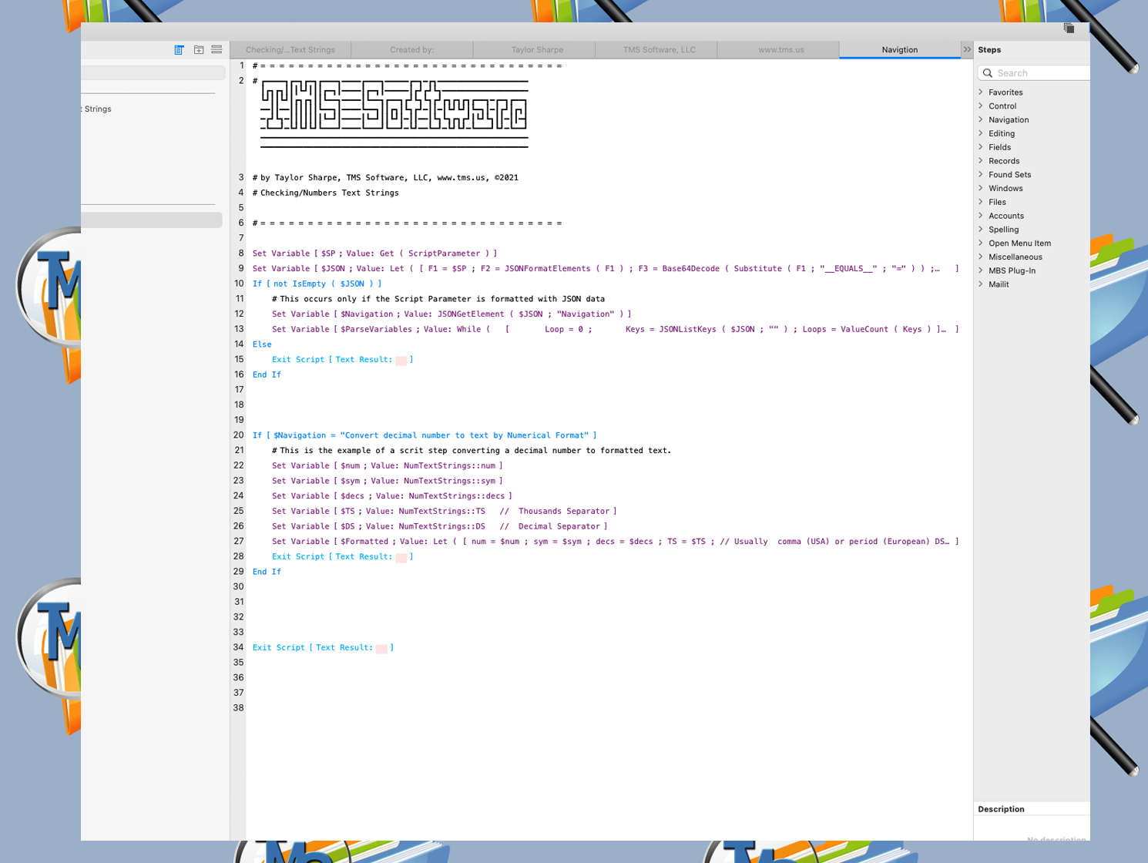Click the 'Description' heading in steps pane
The height and width of the screenshot is (863, 1148).
pyautogui.click(x=1001, y=810)
